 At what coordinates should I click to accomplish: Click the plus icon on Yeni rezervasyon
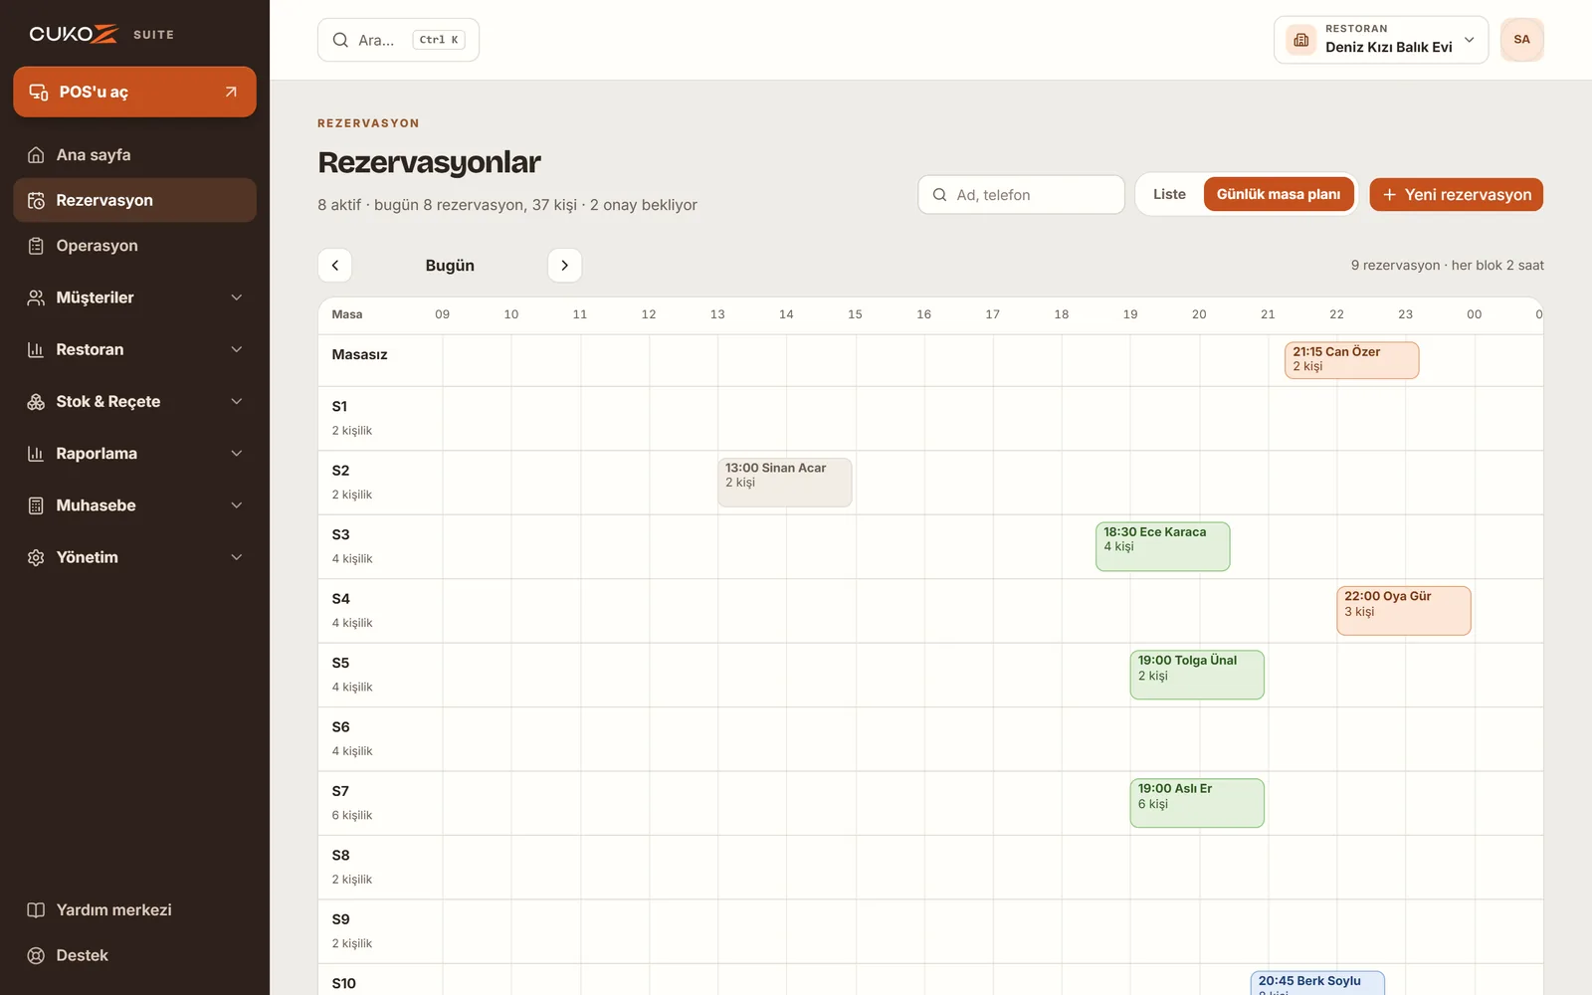1389,195
